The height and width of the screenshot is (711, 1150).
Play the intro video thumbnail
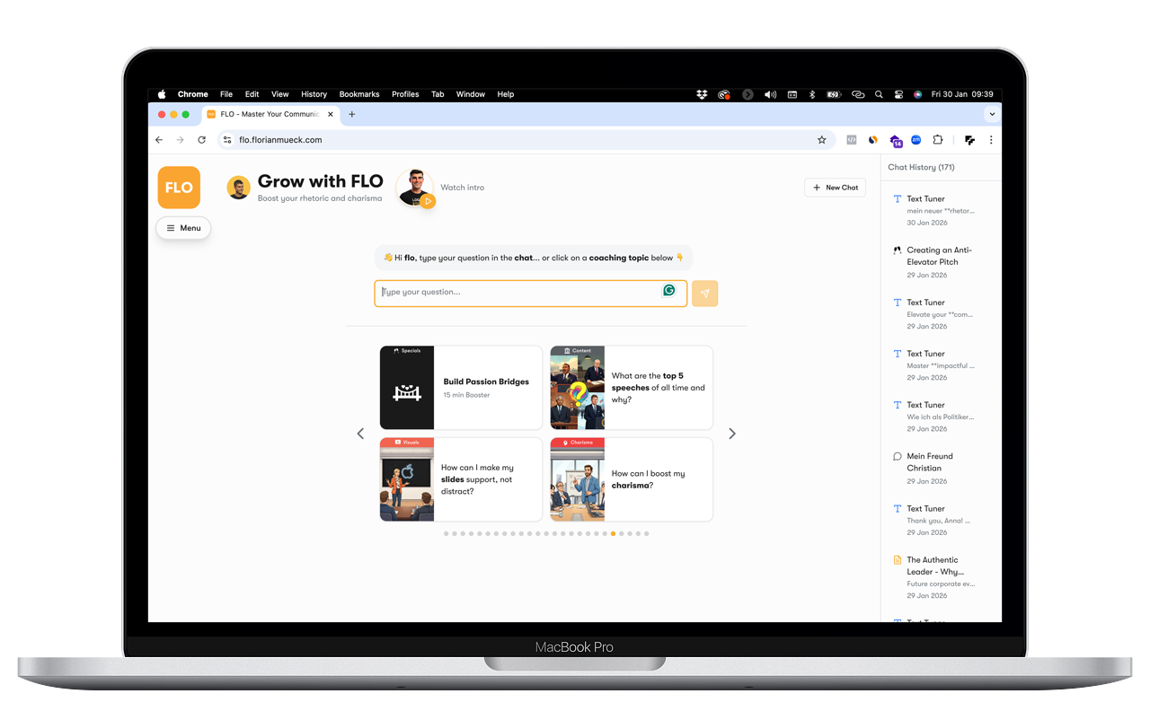click(x=415, y=188)
